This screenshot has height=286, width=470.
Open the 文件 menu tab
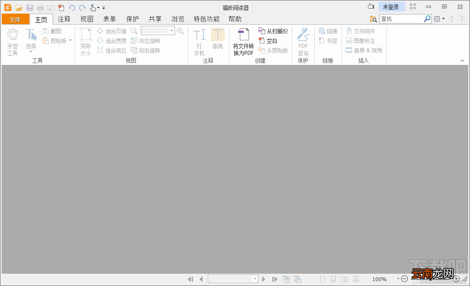pyautogui.click(x=15, y=19)
